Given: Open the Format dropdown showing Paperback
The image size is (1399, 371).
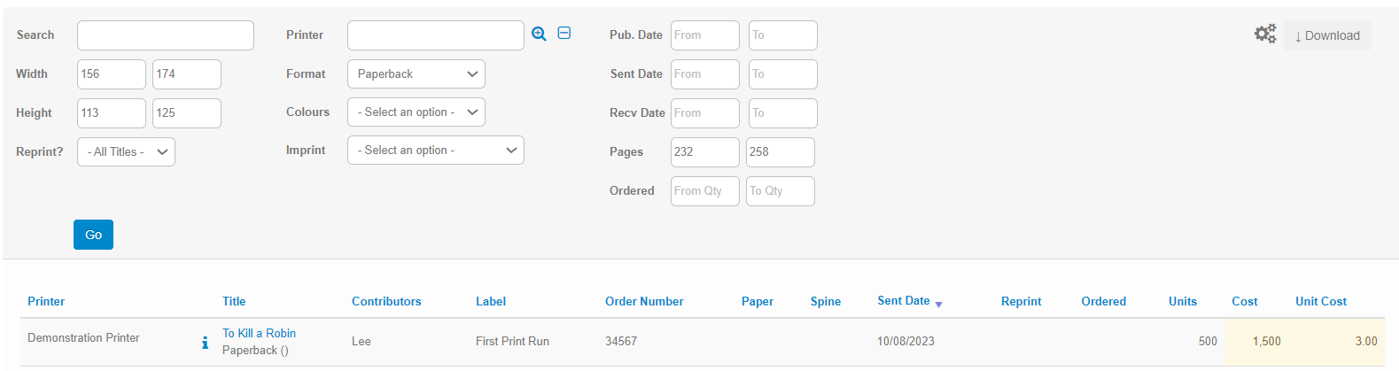Looking at the screenshot, I should coord(416,74).
